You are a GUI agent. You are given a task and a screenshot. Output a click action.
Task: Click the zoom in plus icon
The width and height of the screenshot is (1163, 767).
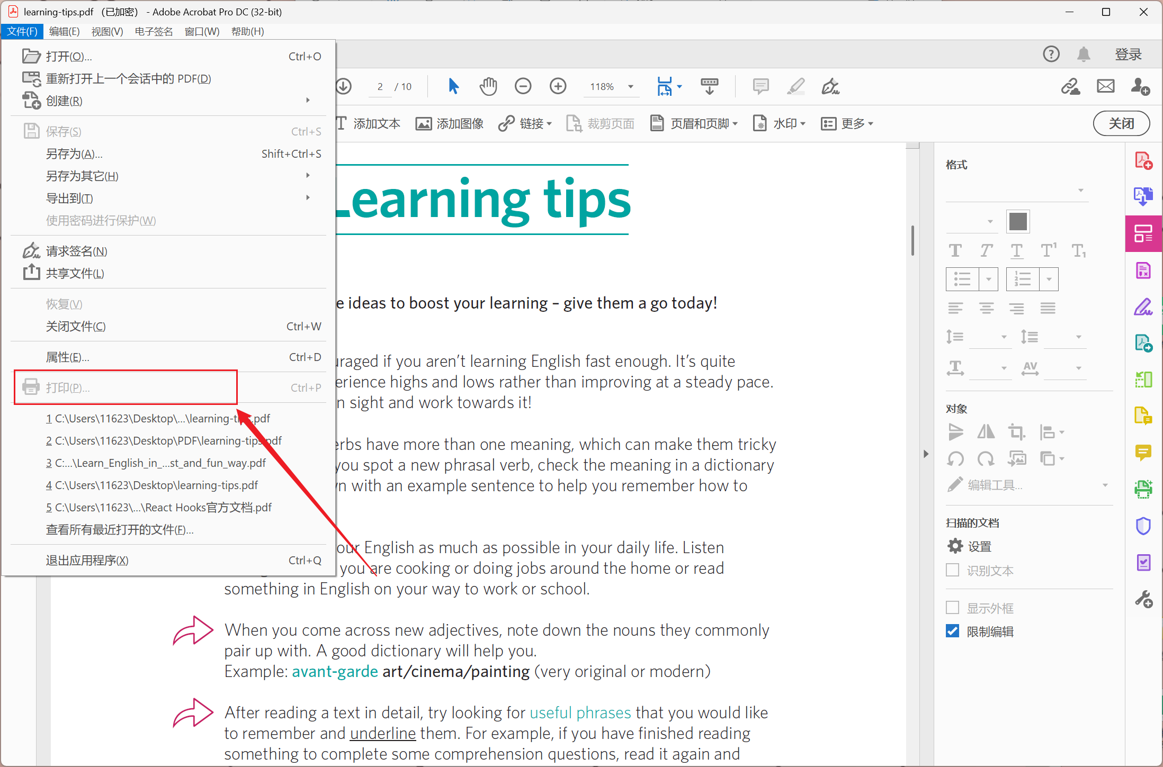558,86
